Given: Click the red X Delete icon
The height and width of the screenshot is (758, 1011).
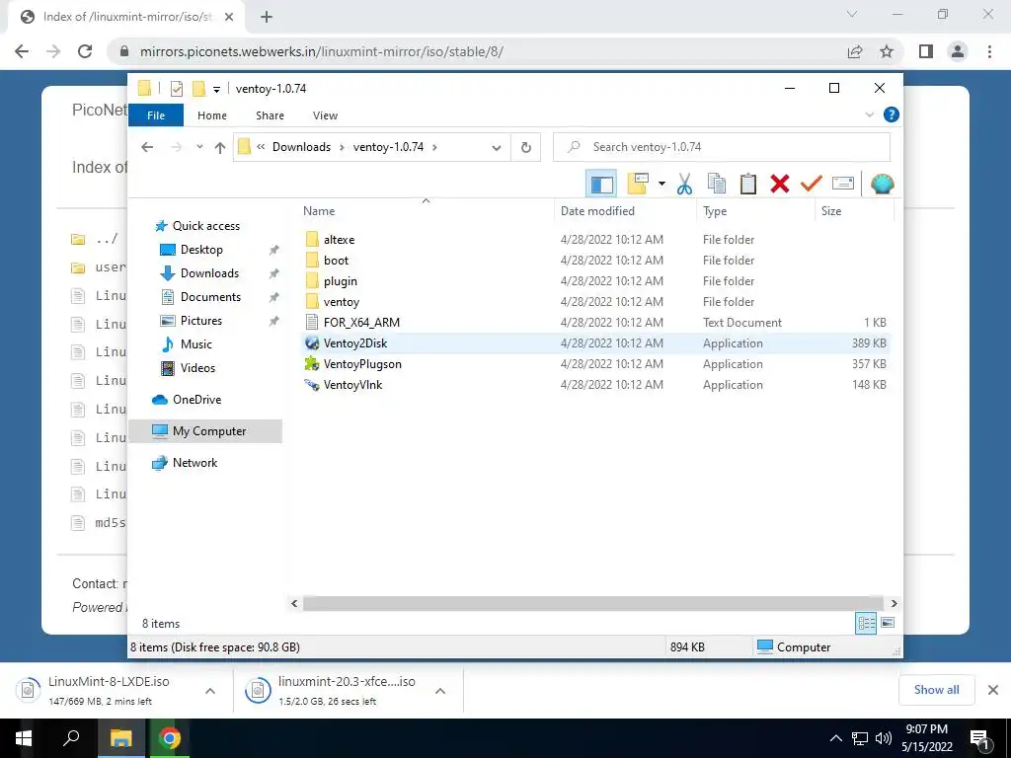Looking at the screenshot, I should [x=780, y=185].
